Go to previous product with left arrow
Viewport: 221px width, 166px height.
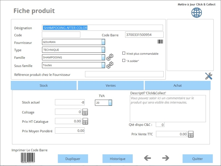pyautogui.click(x=147, y=158)
